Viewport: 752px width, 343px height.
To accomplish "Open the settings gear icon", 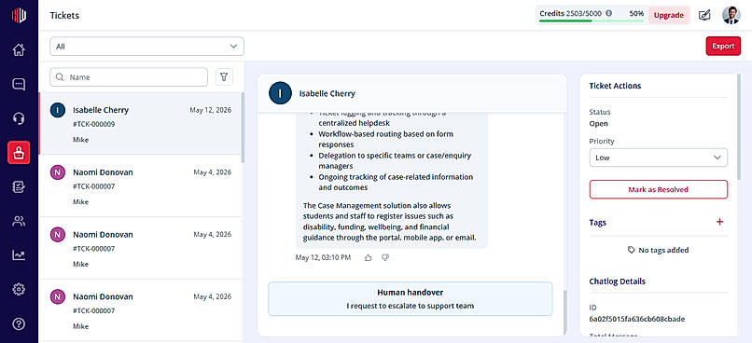I will (19, 289).
